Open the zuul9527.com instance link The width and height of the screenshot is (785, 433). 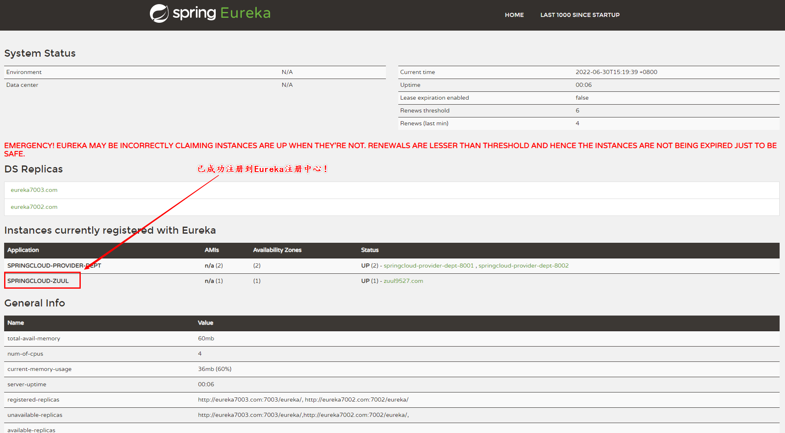point(403,281)
